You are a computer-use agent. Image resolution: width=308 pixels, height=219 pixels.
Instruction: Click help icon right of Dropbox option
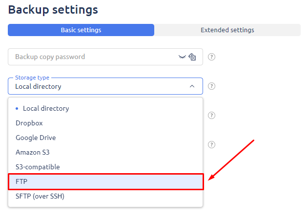click(211, 116)
